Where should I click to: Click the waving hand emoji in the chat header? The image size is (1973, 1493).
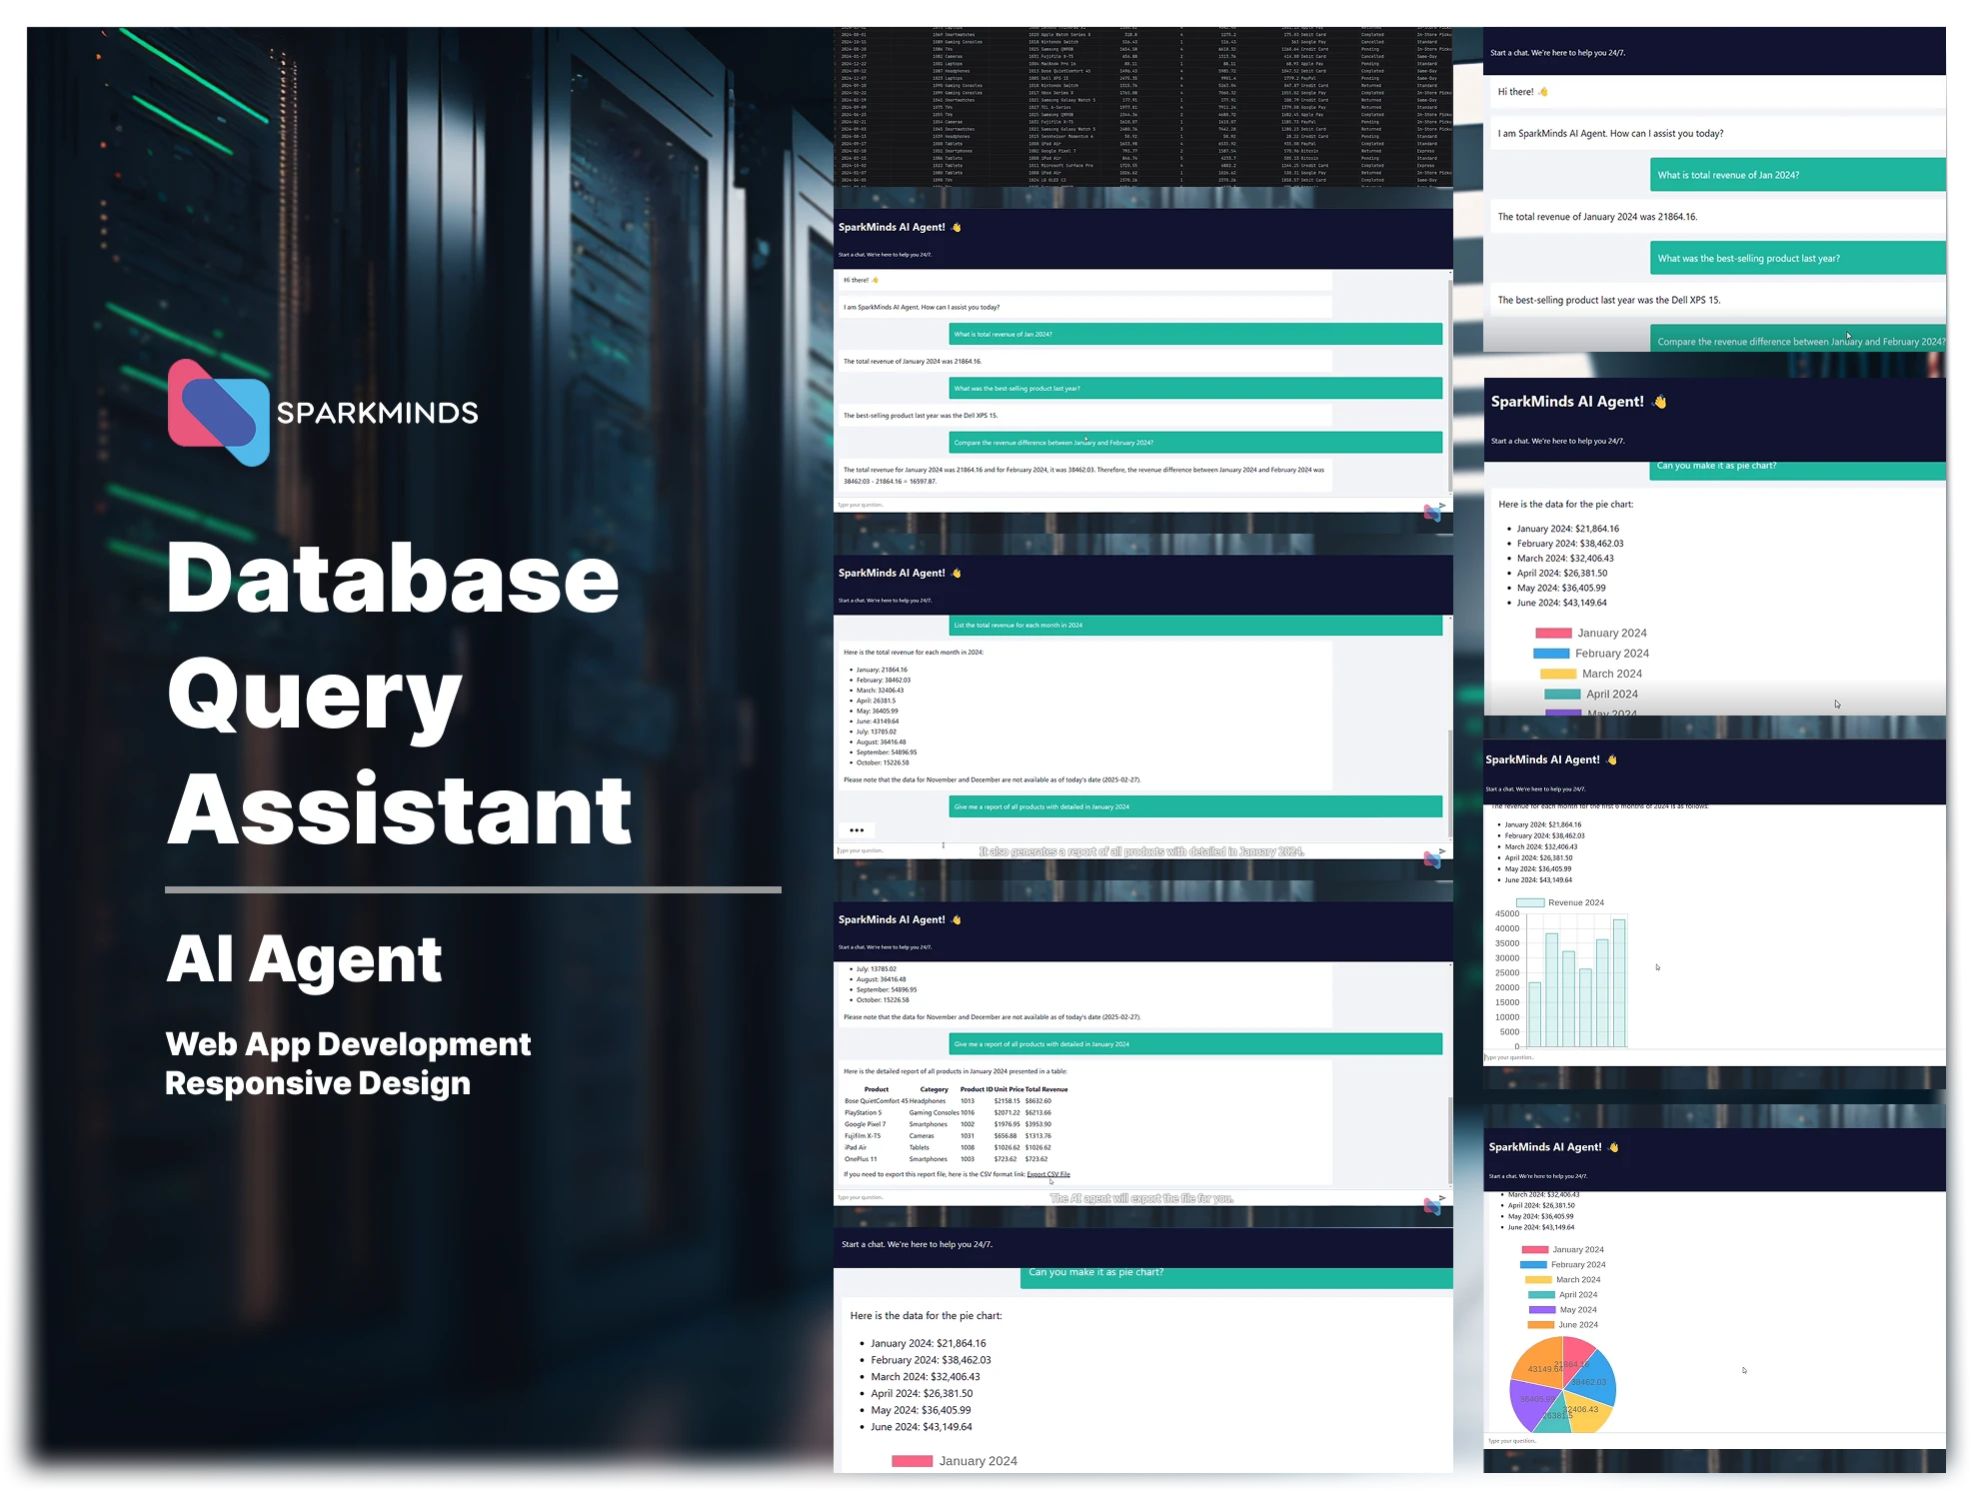(956, 227)
